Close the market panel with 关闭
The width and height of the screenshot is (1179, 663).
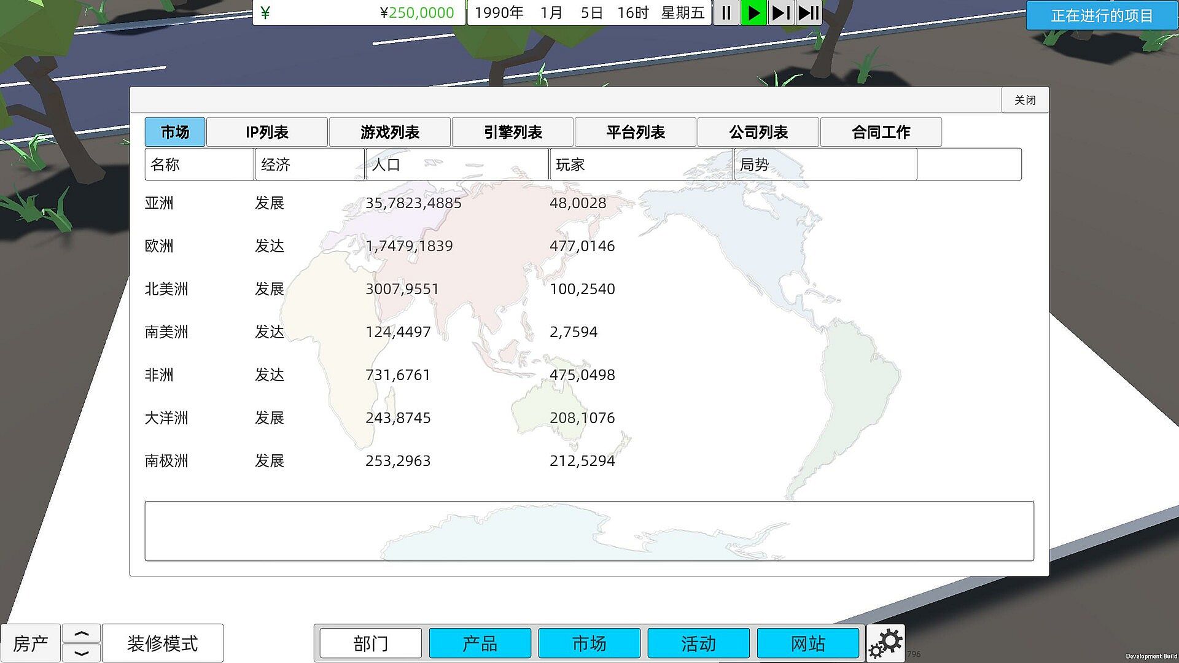point(1024,100)
